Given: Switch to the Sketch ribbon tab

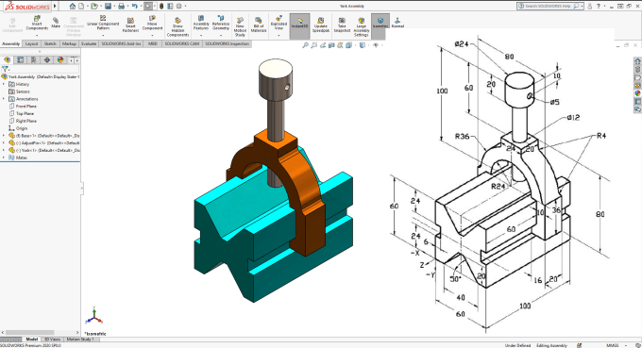Looking at the screenshot, I should 50,43.
